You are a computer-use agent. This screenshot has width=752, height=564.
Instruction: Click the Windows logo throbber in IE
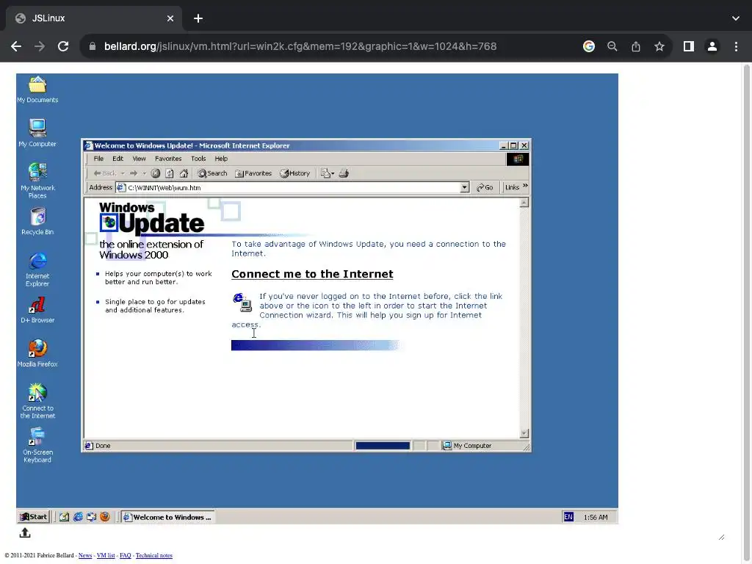coord(518,159)
